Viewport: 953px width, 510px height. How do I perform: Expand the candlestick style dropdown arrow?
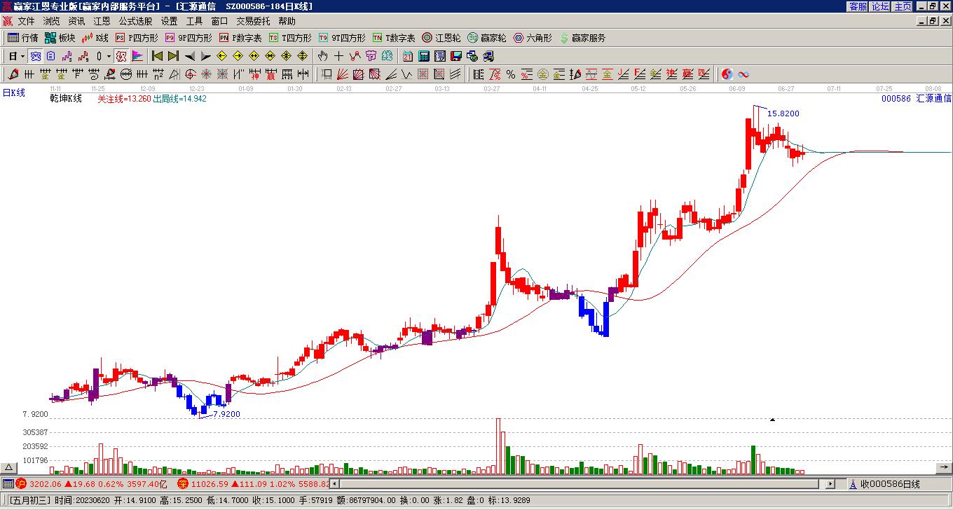point(109,56)
